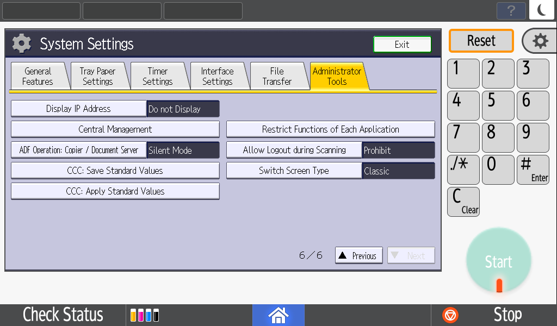This screenshot has width=557, height=326.
Task: Go to Previous settings page
Action: 358,255
